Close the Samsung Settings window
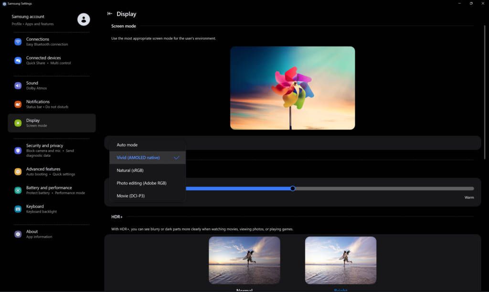The width and height of the screenshot is (489, 292). point(483,3)
